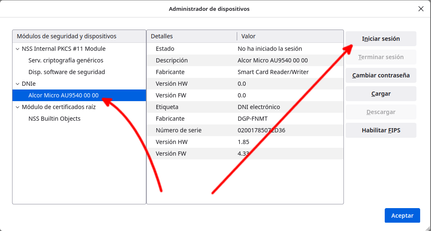Select Disp. software de seguridad entry

tap(66, 72)
